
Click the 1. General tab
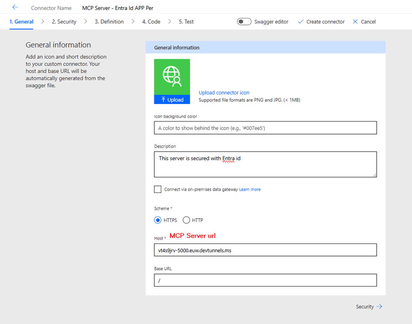click(21, 22)
